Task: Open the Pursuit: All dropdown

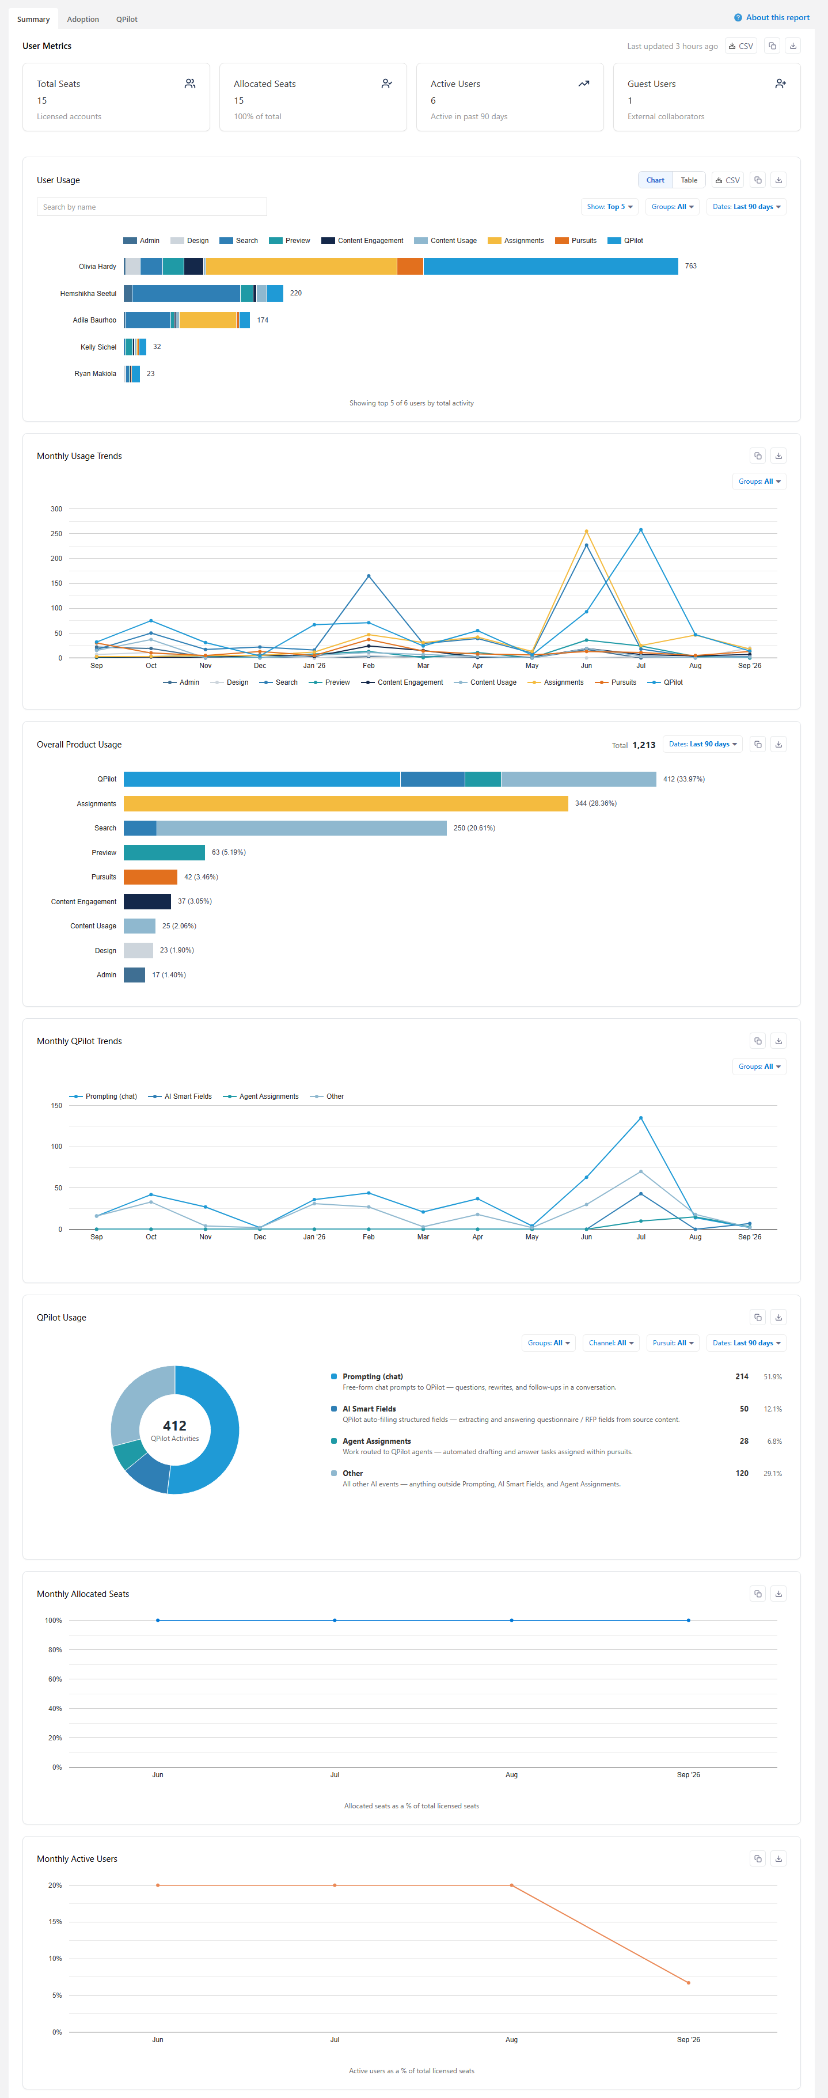Action: pyautogui.click(x=673, y=1343)
